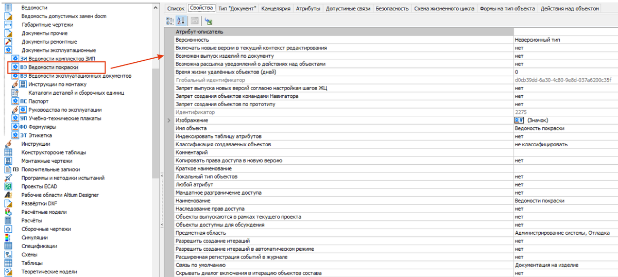Click the Excel export toolbar icon
The image size is (618, 277).
tap(208, 21)
